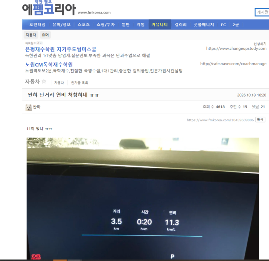Click the 게시판 search input field

[262, 12]
